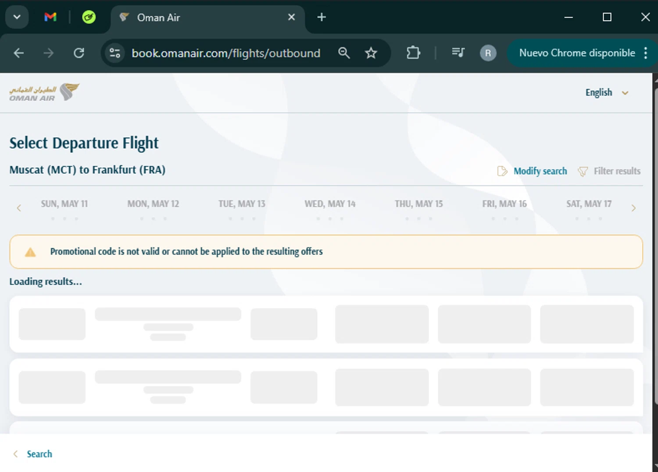Open a new browser tab

pos(322,17)
